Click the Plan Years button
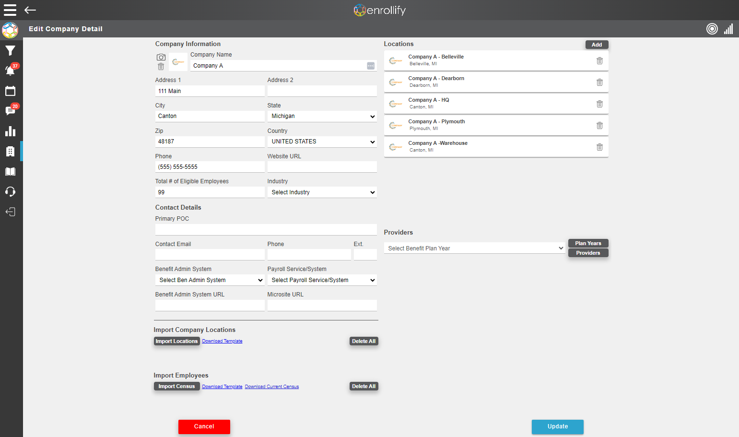 pos(588,243)
